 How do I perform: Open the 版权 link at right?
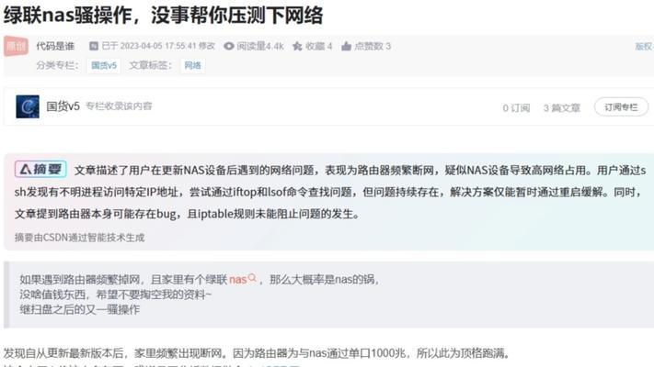point(644,46)
